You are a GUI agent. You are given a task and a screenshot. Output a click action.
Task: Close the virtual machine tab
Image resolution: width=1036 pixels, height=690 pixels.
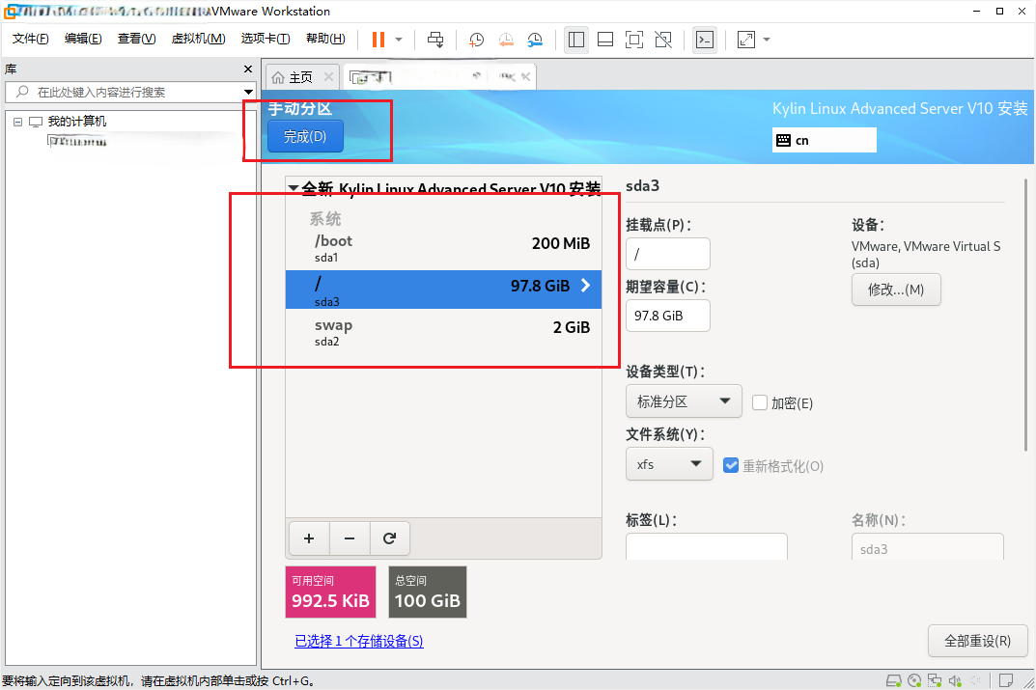click(x=525, y=77)
